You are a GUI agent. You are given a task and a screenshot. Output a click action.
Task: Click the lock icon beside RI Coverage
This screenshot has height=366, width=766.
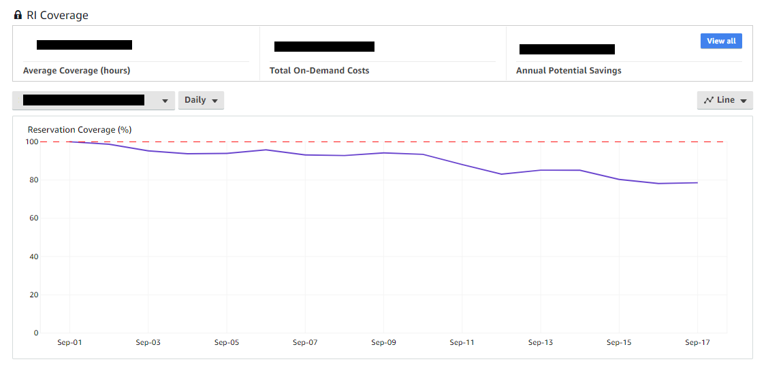tap(18, 15)
